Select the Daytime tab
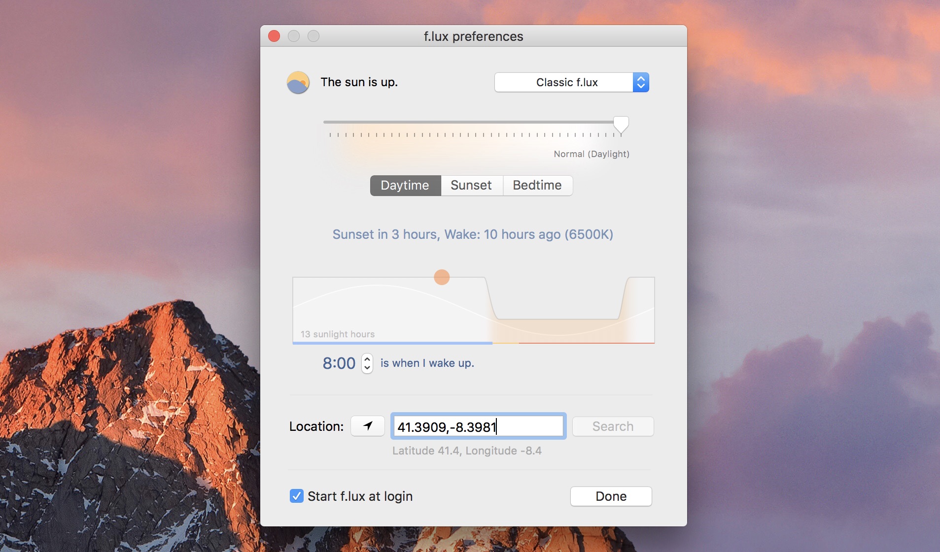 click(405, 186)
